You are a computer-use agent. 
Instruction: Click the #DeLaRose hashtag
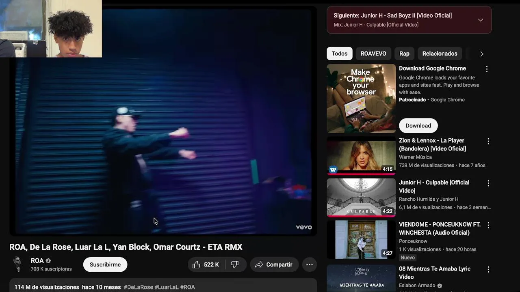(x=139, y=287)
